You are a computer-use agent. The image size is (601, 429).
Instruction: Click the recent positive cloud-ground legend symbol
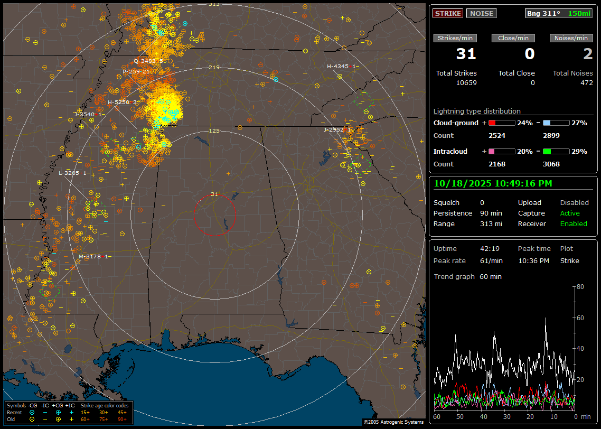tap(58, 412)
